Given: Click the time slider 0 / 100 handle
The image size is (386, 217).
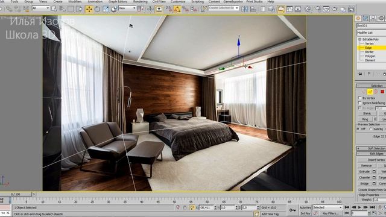Looking at the screenshot, I should [16, 194].
